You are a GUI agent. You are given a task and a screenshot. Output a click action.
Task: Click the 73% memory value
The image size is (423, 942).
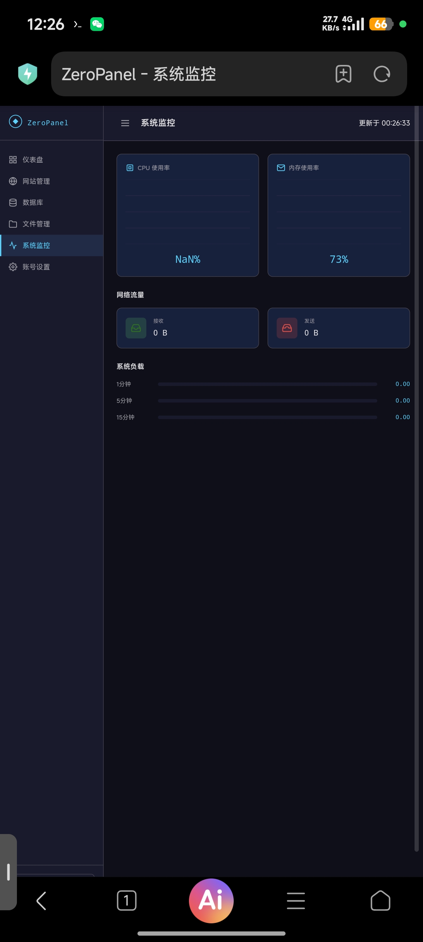(339, 259)
